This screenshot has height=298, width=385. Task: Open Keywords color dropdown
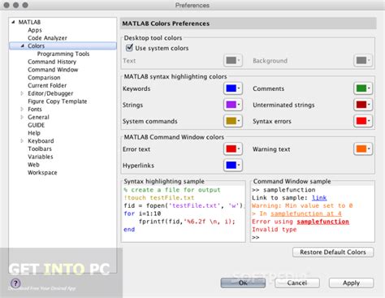click(x=233, y=89)
